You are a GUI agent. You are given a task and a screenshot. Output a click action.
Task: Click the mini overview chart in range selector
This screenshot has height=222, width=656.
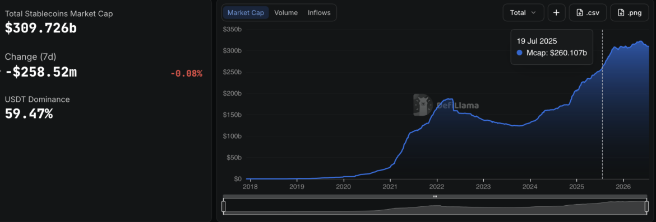436,206
